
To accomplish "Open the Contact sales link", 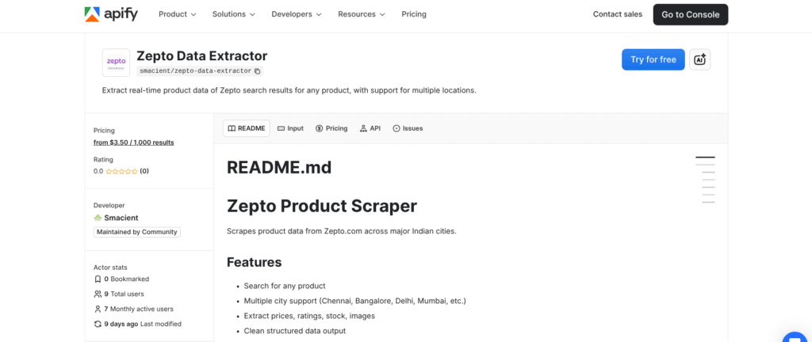I will pos(618,14).
